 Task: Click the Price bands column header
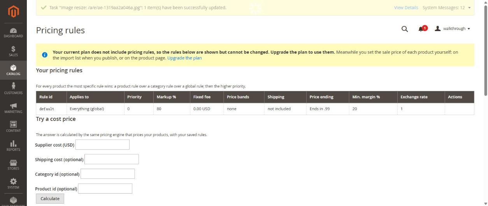click(244, 97)
